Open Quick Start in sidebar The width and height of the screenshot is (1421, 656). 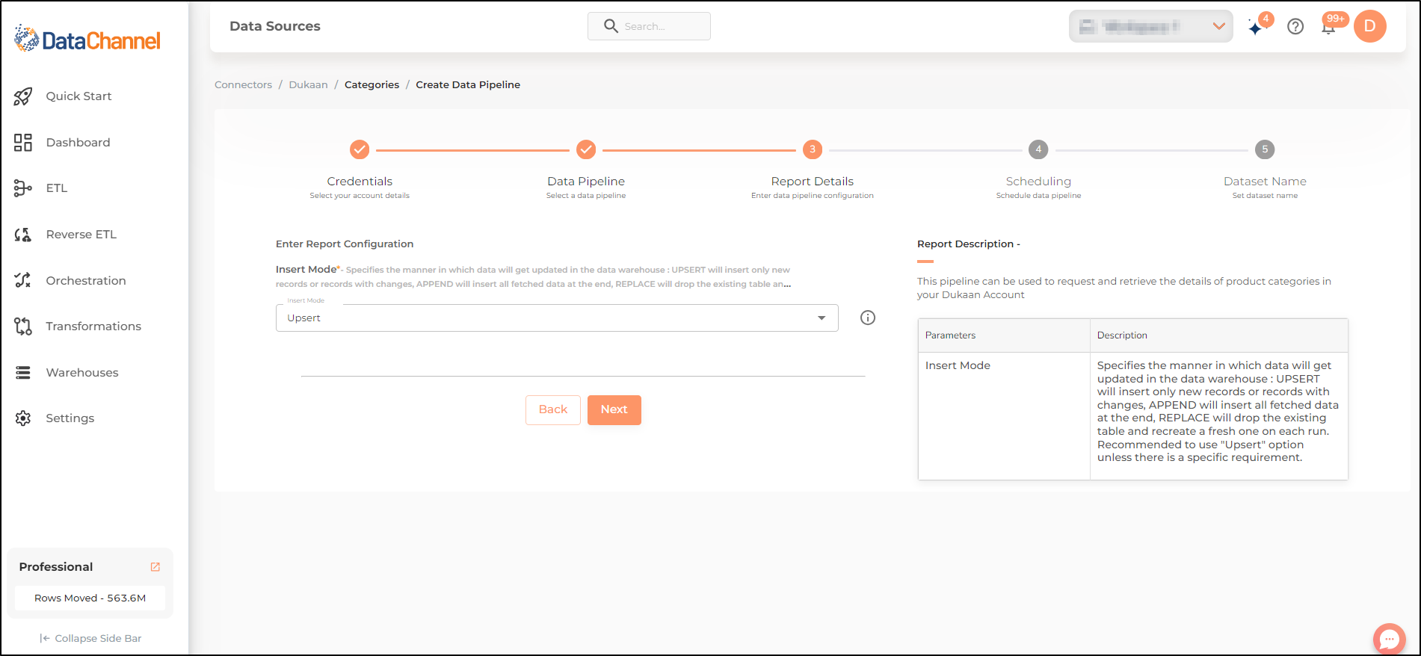click(x=78, y=96)
